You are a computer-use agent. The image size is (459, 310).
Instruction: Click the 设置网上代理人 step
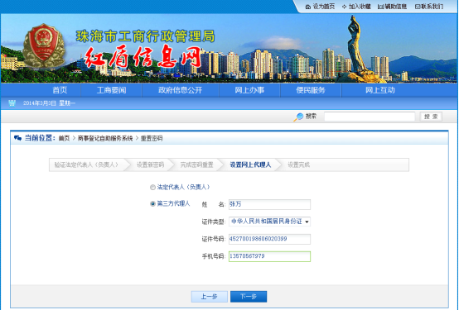point(250,165)
